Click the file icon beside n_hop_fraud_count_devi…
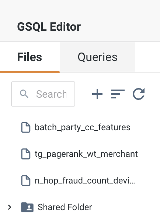The image size is (160, 222). click(x=26, y=181)
